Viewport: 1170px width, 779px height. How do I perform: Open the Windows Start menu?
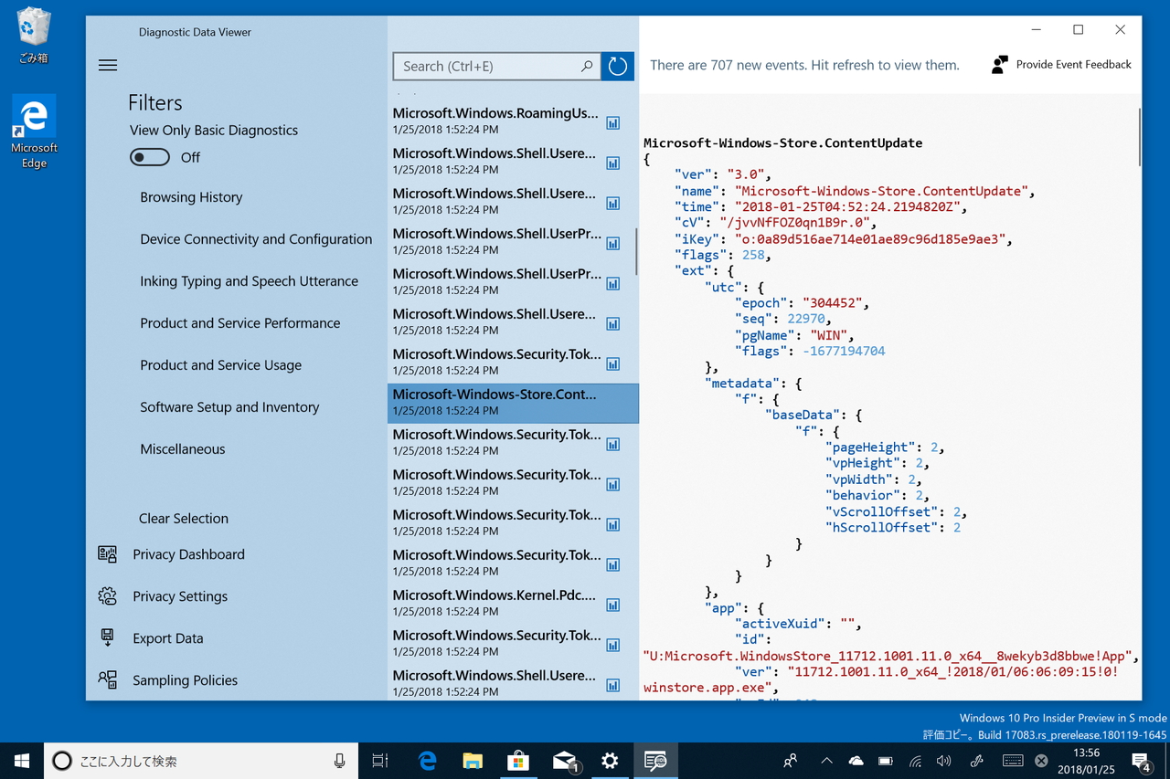[22, 761]
